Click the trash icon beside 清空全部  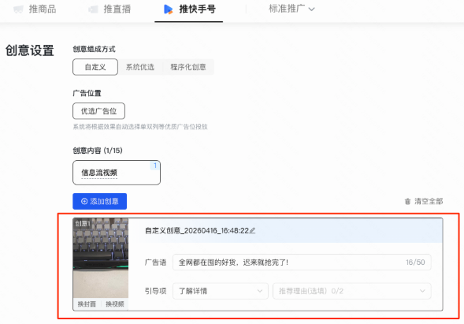coord(407,201)
